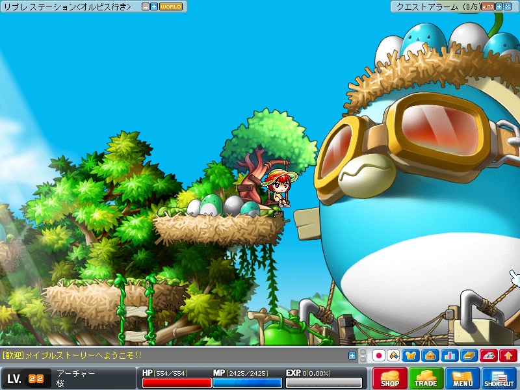
Task: Click the red up-arrow icon
Action: point(508,356)
